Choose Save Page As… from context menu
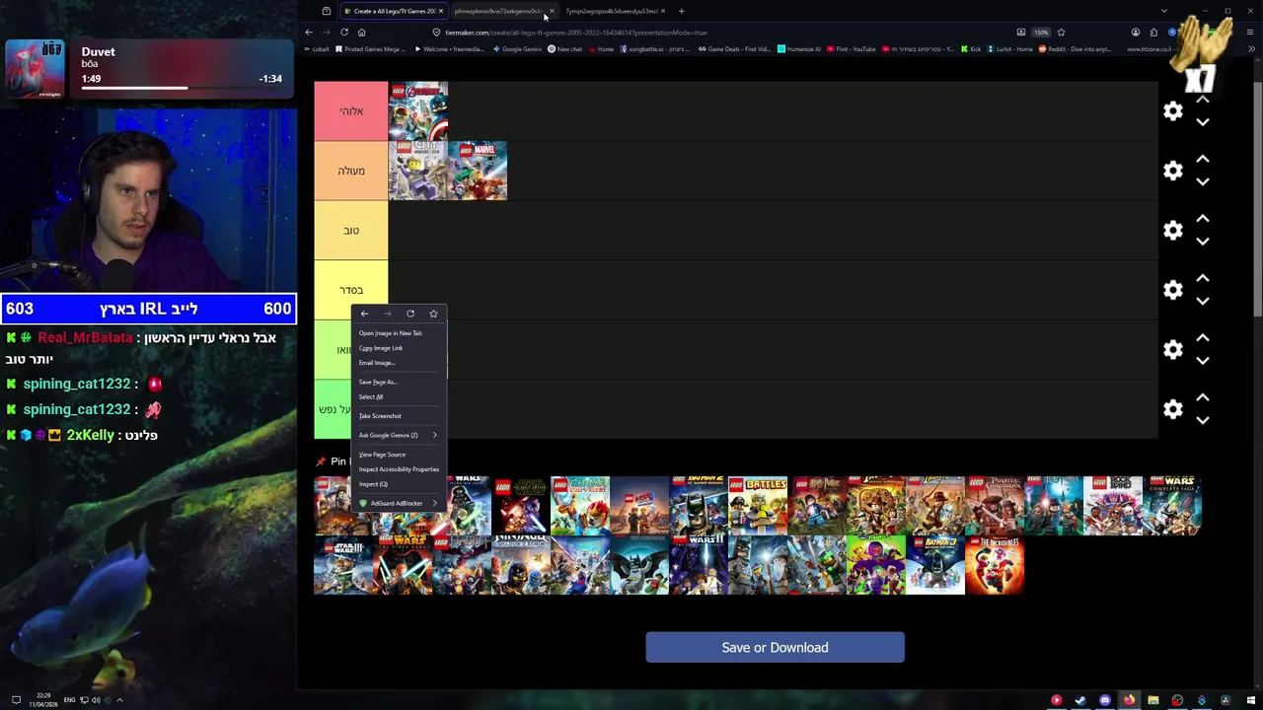The width and height of the screenshot is (1263, 710). point(399,382)
